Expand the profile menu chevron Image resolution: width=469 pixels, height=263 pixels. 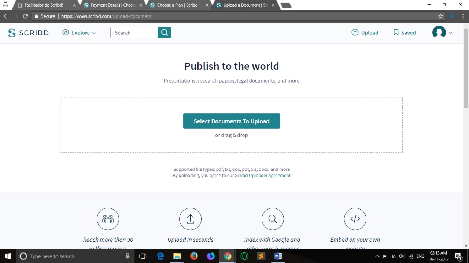(451, 33)
